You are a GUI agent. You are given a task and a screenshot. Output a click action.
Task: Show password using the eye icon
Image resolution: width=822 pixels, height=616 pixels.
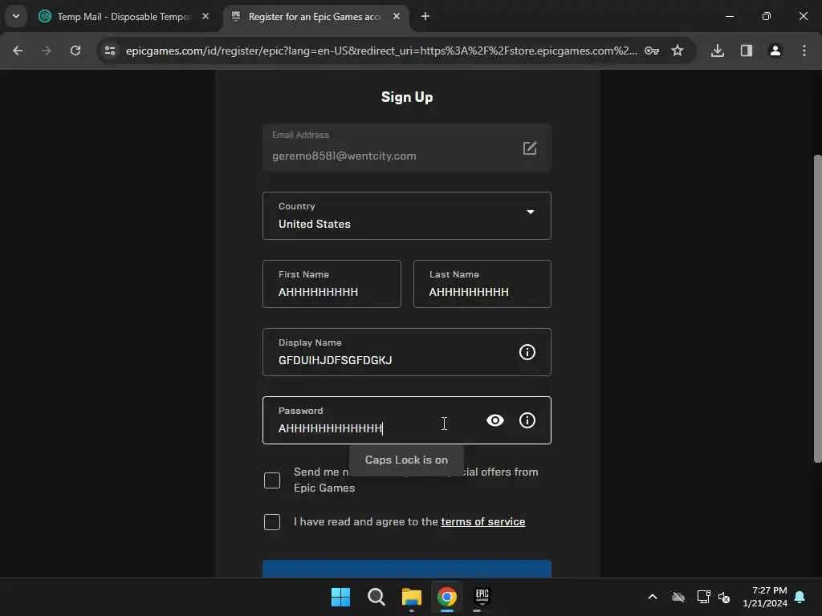(494, 420)
